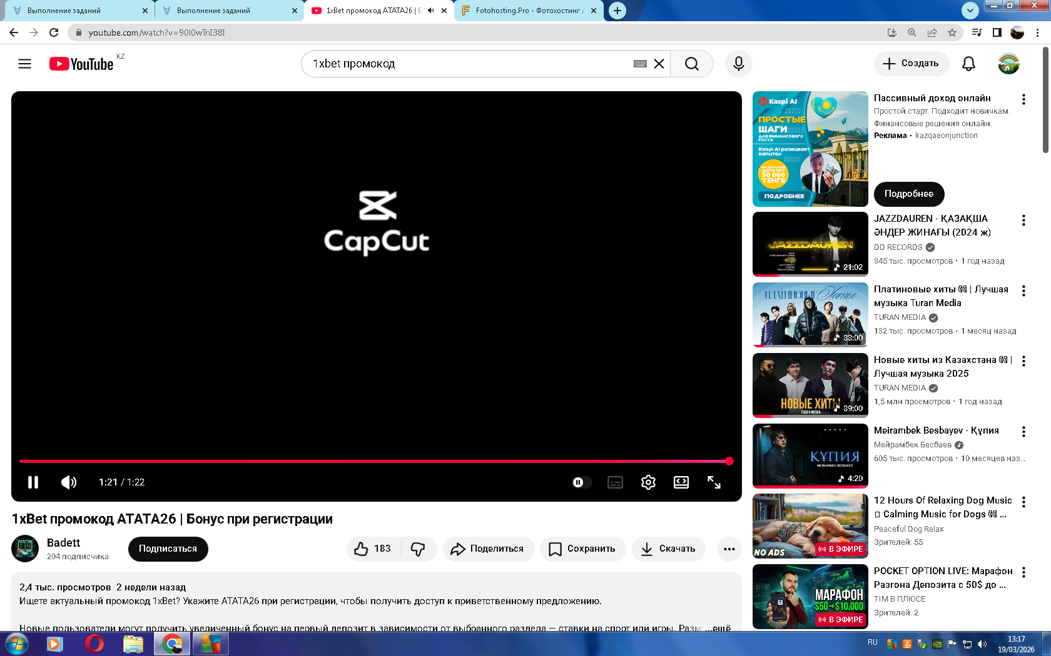
Task: Enter fullscreen mode in player
Action: coord(714,482)
